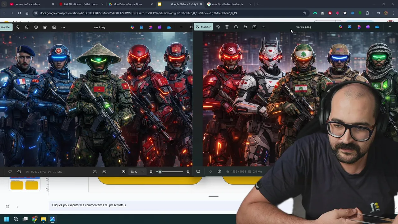This screenshot has height=224, width=398.
Task: Print image in war 3 eq.png window
Action: (236, 27)
